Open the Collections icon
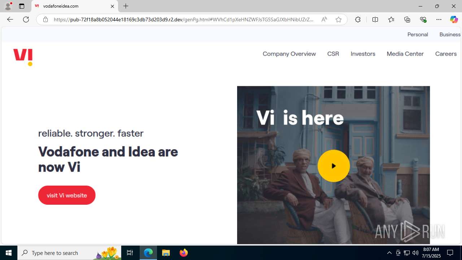Screen dimensions: 462x260 pos(407,19)
